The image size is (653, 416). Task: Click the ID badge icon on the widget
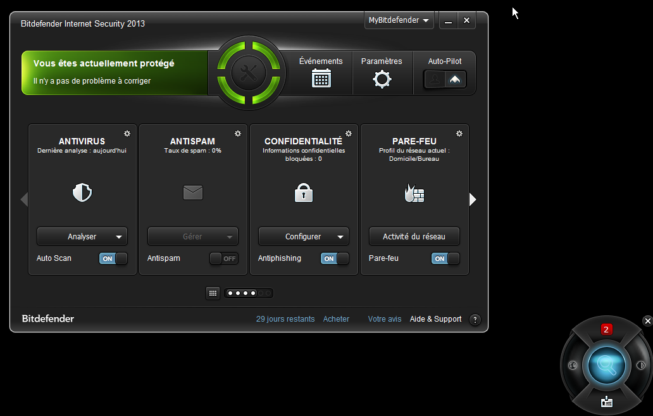point(607,401)
